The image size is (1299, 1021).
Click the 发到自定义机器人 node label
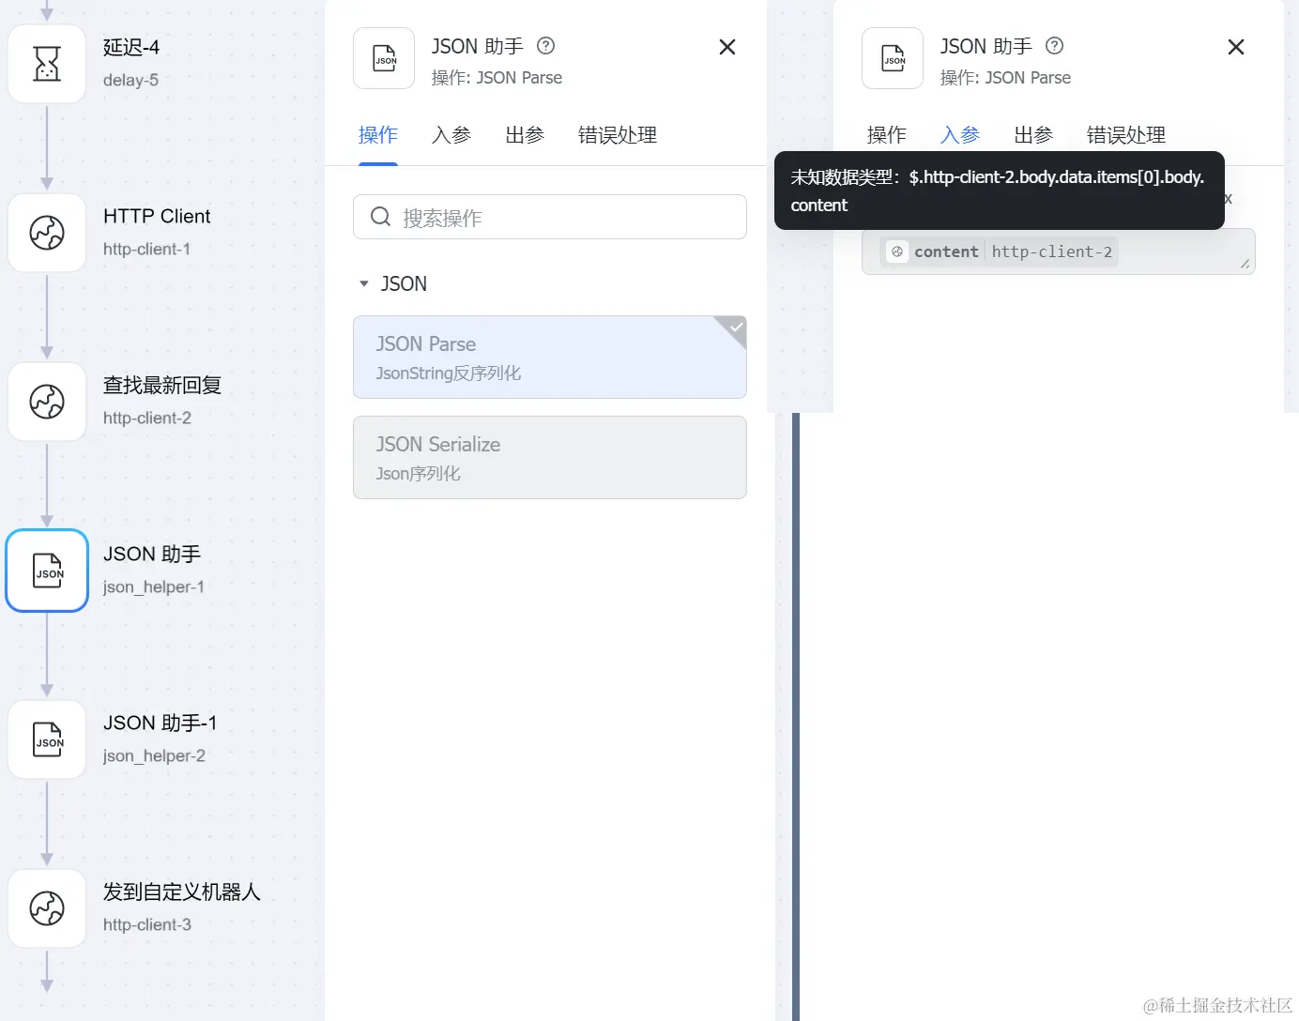click(x=182, y=891)
